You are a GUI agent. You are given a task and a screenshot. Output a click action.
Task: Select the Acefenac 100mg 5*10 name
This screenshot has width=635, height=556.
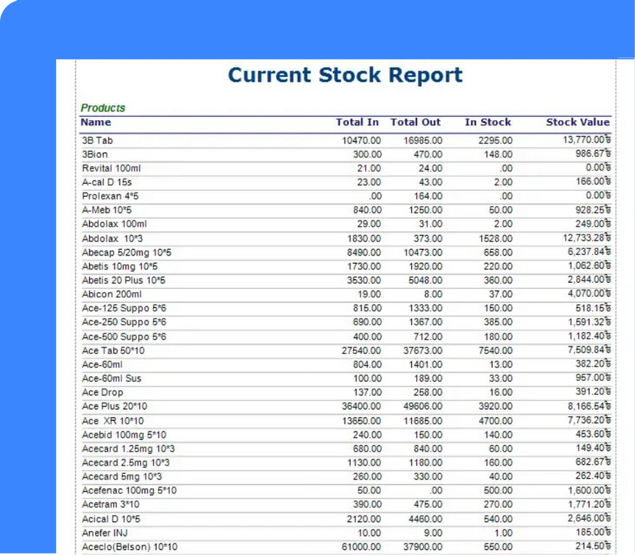129,490
